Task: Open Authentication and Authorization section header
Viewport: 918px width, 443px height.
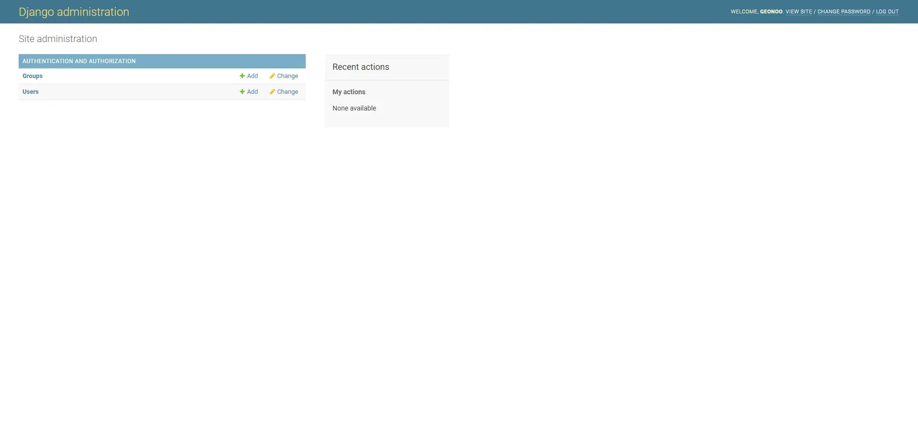Action: point(79,61)
